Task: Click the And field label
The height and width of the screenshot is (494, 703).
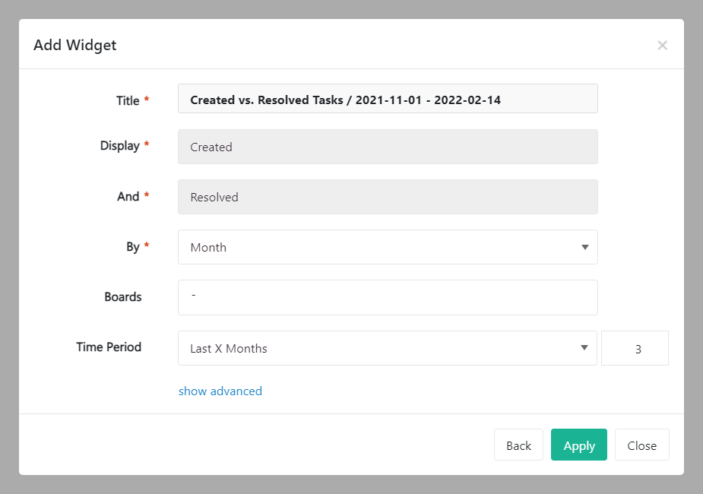Action: pyautogui.click(x=128, y=196)
